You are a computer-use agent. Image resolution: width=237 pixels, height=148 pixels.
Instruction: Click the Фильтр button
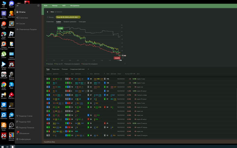click(x=51, y=17)
